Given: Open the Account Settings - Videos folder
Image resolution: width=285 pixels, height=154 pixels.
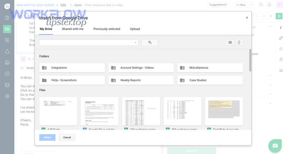Looking at the screenshot, I should 141,67.
